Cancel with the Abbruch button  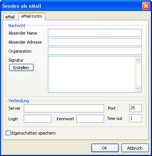coord(135,148)
